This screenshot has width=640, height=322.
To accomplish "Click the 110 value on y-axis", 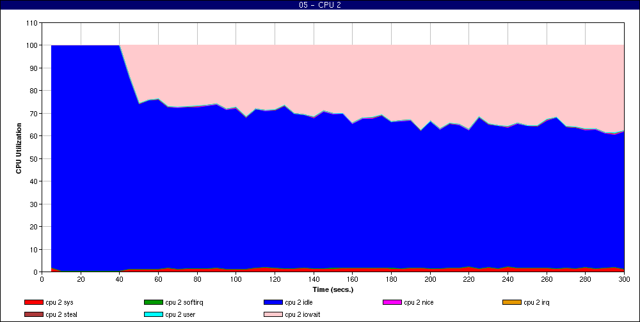I will 32,23.
